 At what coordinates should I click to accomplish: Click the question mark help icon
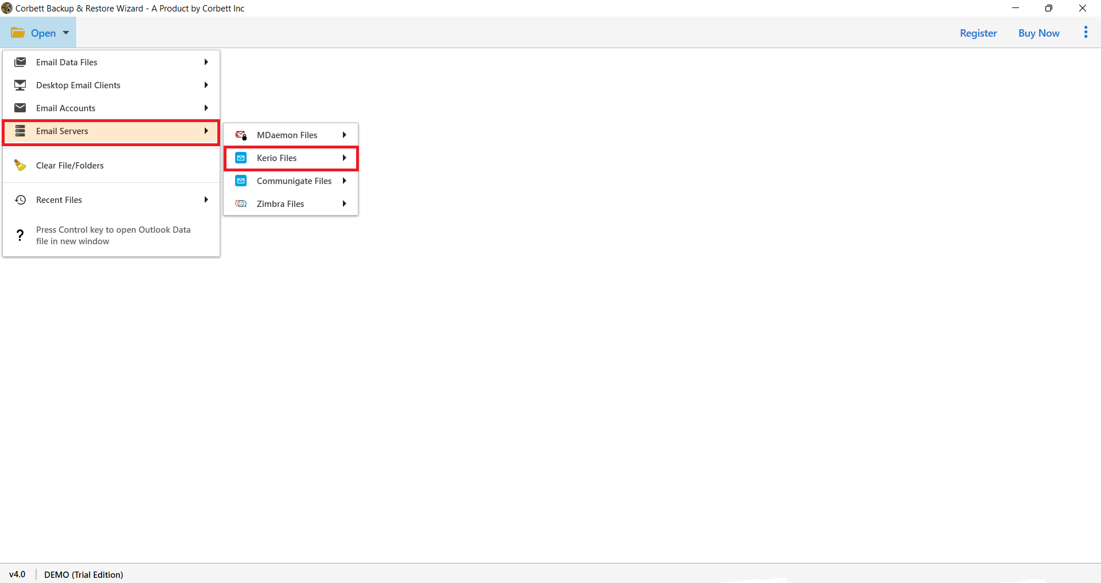(20, 235)
